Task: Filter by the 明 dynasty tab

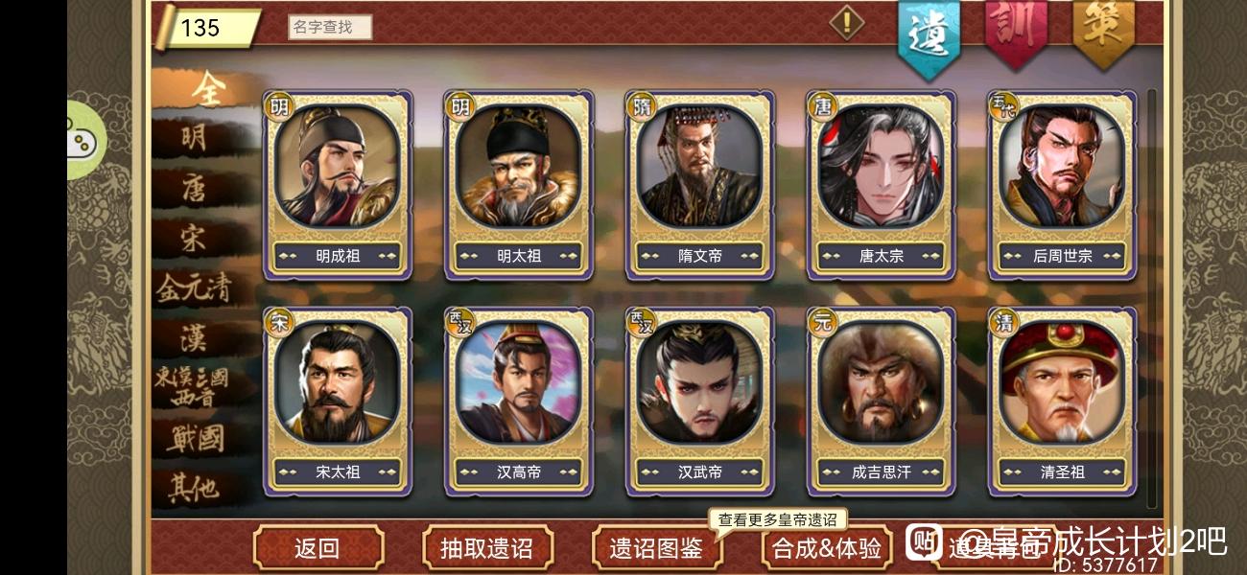Action: [195, 139]
